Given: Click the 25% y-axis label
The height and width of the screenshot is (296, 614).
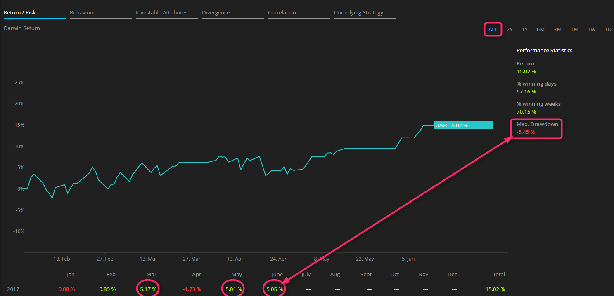Looking at the screenshot, I should 19,82.
